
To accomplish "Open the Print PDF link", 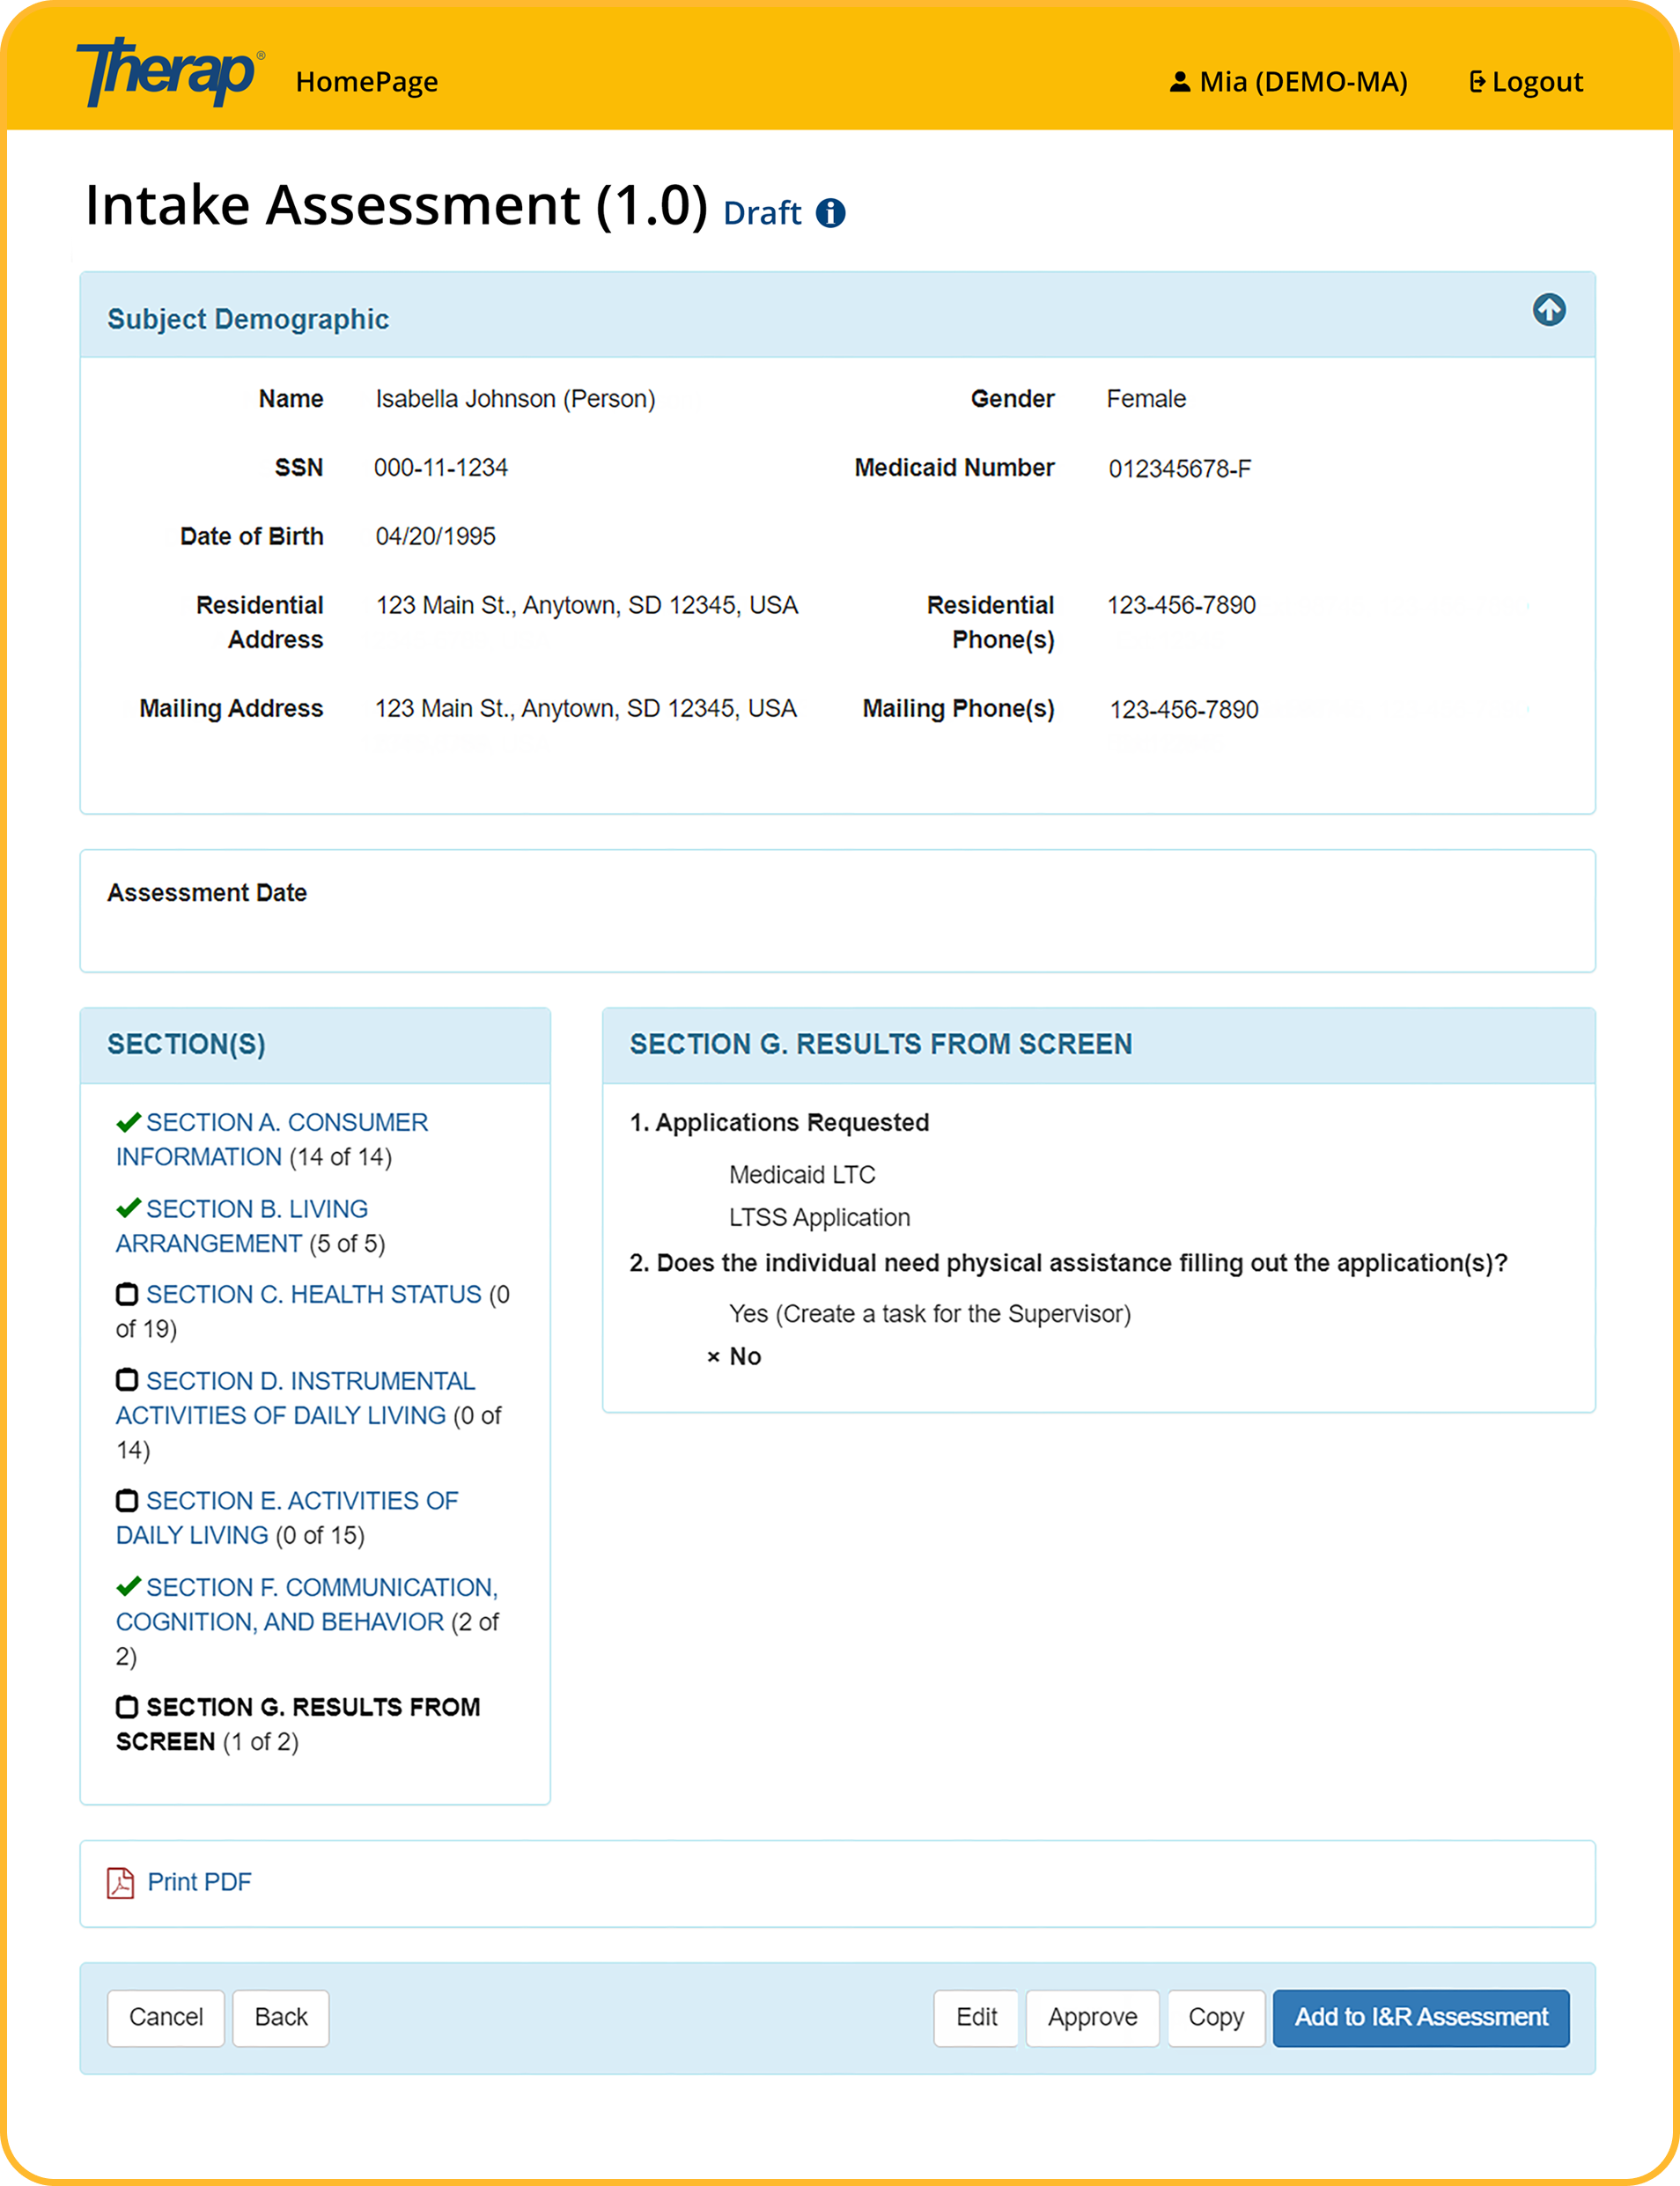I will [x=199, y=1882].
